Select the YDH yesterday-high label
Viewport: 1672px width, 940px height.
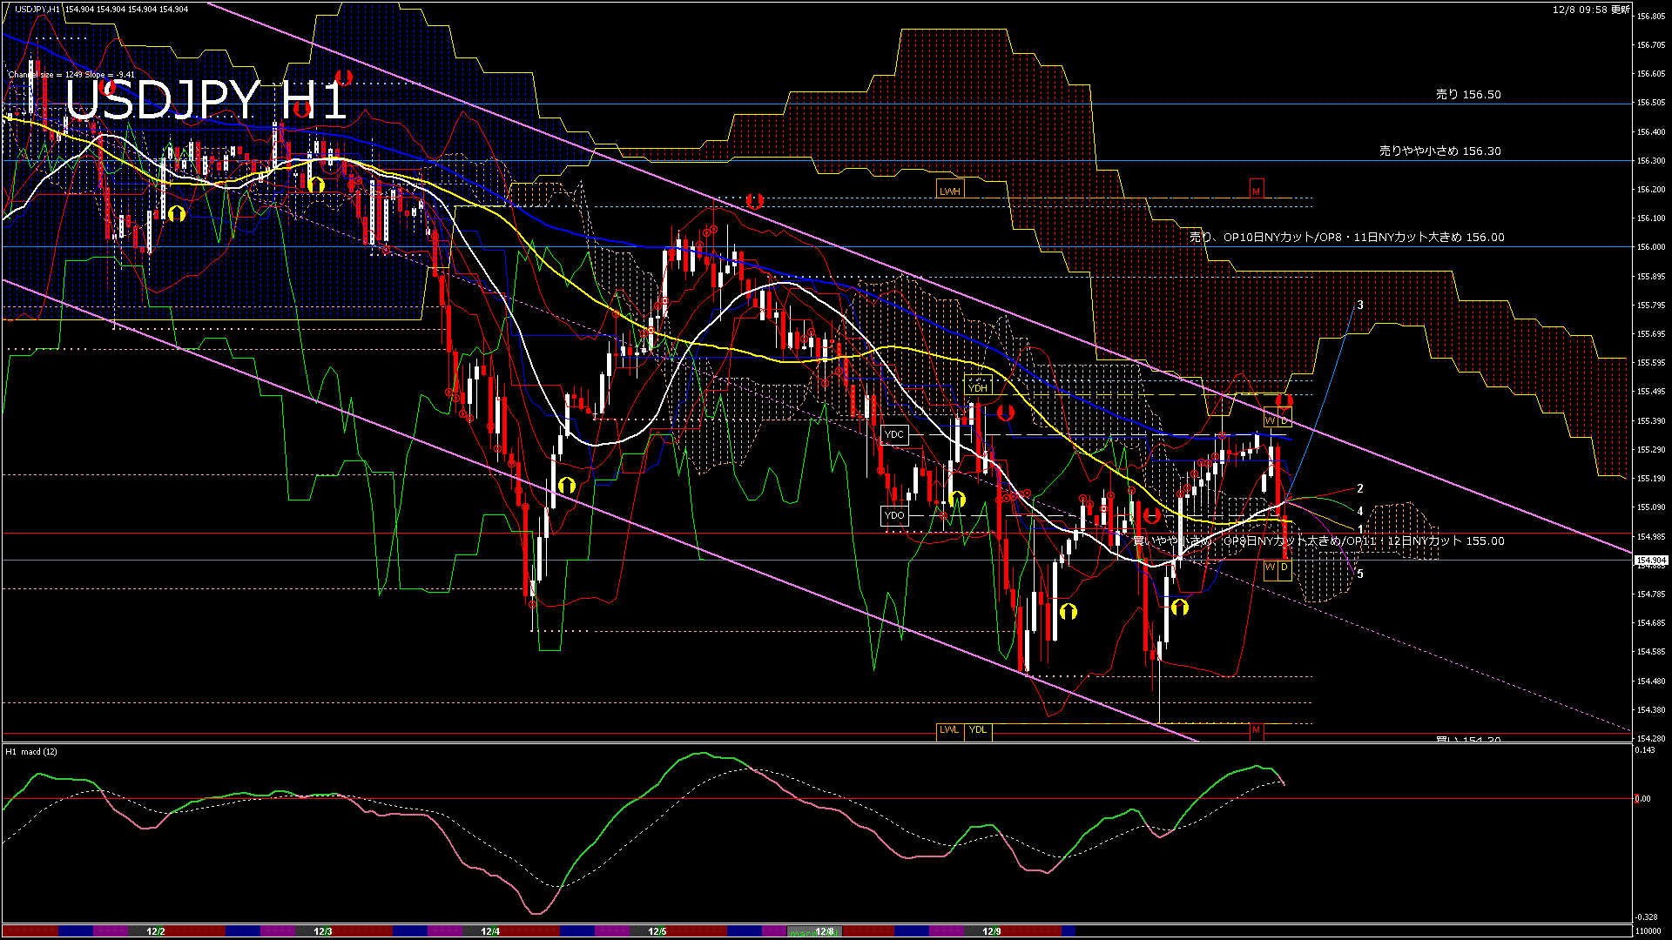(978, 388)
